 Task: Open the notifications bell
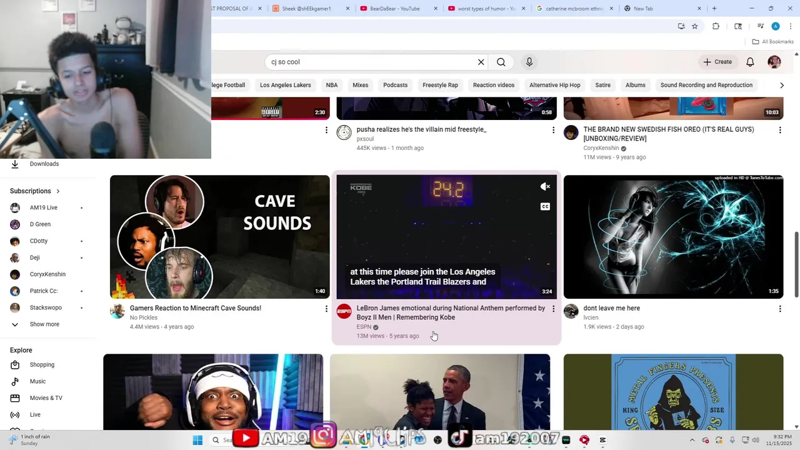750,62
